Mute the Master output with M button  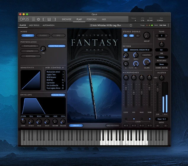pyautogui.click(x=158, y=125)
